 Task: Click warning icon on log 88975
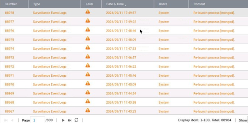pos(88,39)
